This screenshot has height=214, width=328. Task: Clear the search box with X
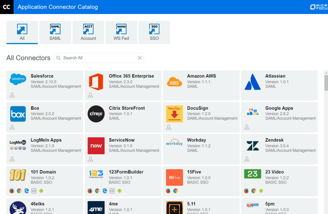[x=139, y=58]
